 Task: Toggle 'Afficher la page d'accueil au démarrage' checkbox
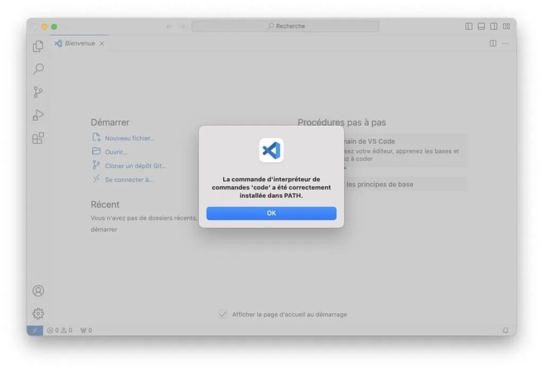pos(223,314)
